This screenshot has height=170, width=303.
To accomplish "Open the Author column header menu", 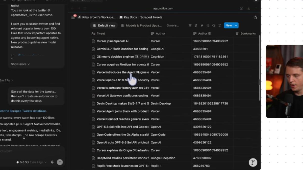I will 158,33.
